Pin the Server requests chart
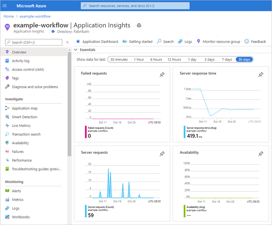Image resolution: width=272 pixels, height=225 pixels. (x=162, y=154)
